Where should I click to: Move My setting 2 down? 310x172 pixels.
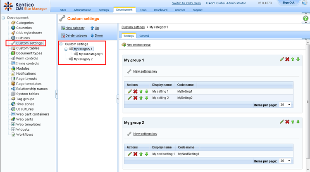click(146, 98)
